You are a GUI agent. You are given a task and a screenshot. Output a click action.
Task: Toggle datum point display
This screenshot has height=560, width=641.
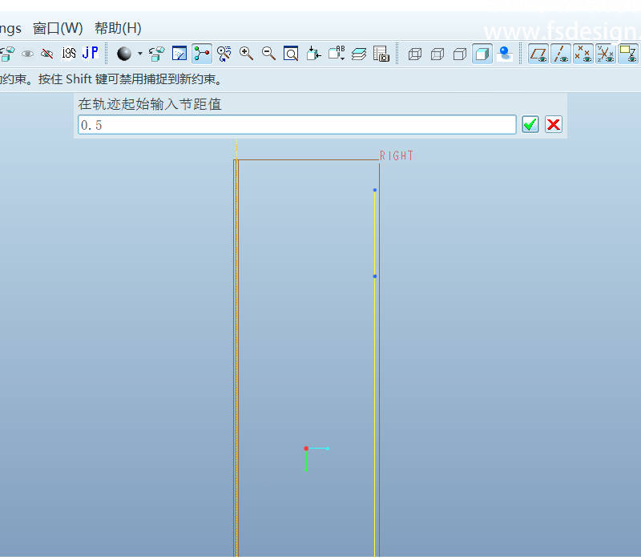coord(583,54)
